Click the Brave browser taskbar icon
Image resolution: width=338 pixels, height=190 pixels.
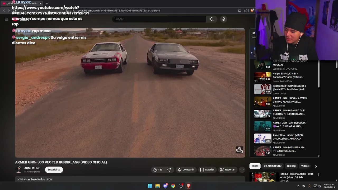(189, 186)
